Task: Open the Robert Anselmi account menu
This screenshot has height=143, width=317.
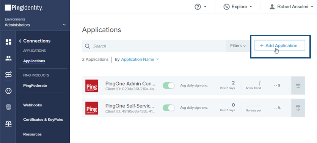Action: (291, 7)
